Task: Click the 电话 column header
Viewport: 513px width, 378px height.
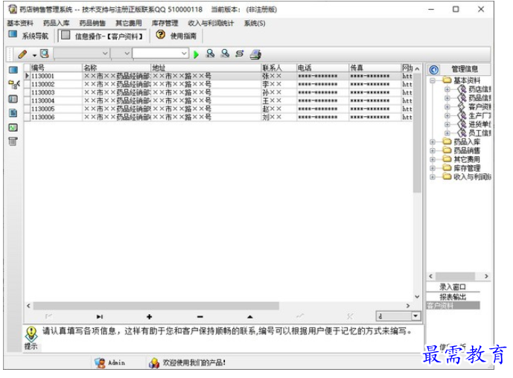Action: (x=322, y=68)
